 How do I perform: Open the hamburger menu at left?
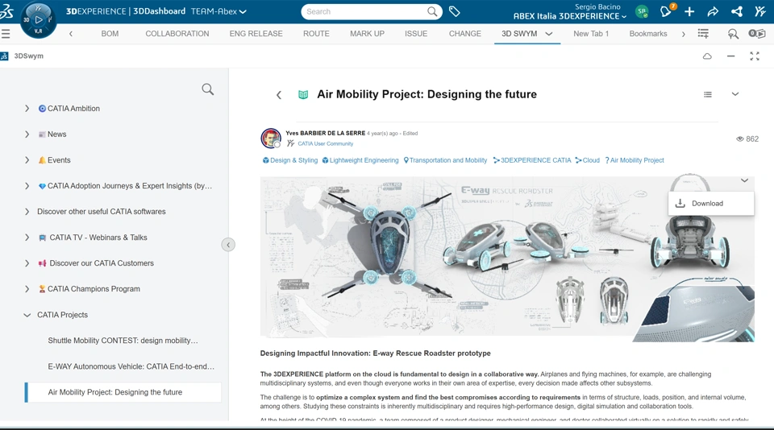tap(6, 34)
